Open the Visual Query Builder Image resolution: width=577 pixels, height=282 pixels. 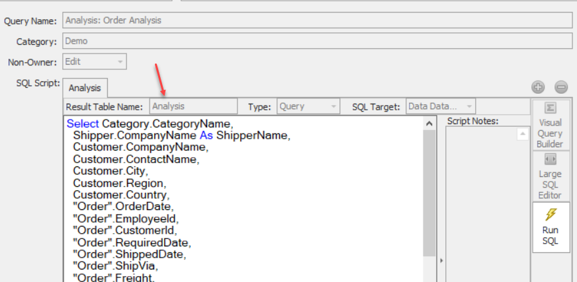click(550, 125)
